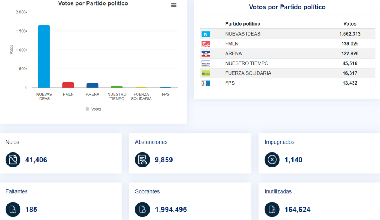Image resolution: width=380 pixels, height=220 pixels.
Task: Click the Abstenciones card title
Action: click(151, 142)
